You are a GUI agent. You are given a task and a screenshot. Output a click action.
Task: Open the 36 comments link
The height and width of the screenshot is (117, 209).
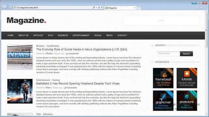(x=71, y=87)
